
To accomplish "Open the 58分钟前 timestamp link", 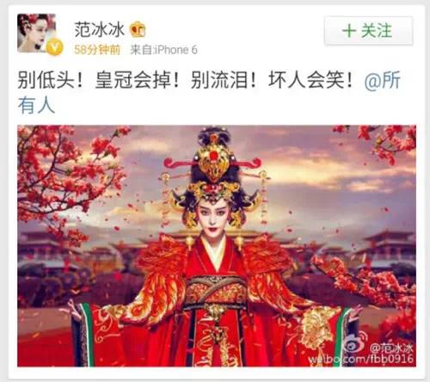I will [97, 50].
